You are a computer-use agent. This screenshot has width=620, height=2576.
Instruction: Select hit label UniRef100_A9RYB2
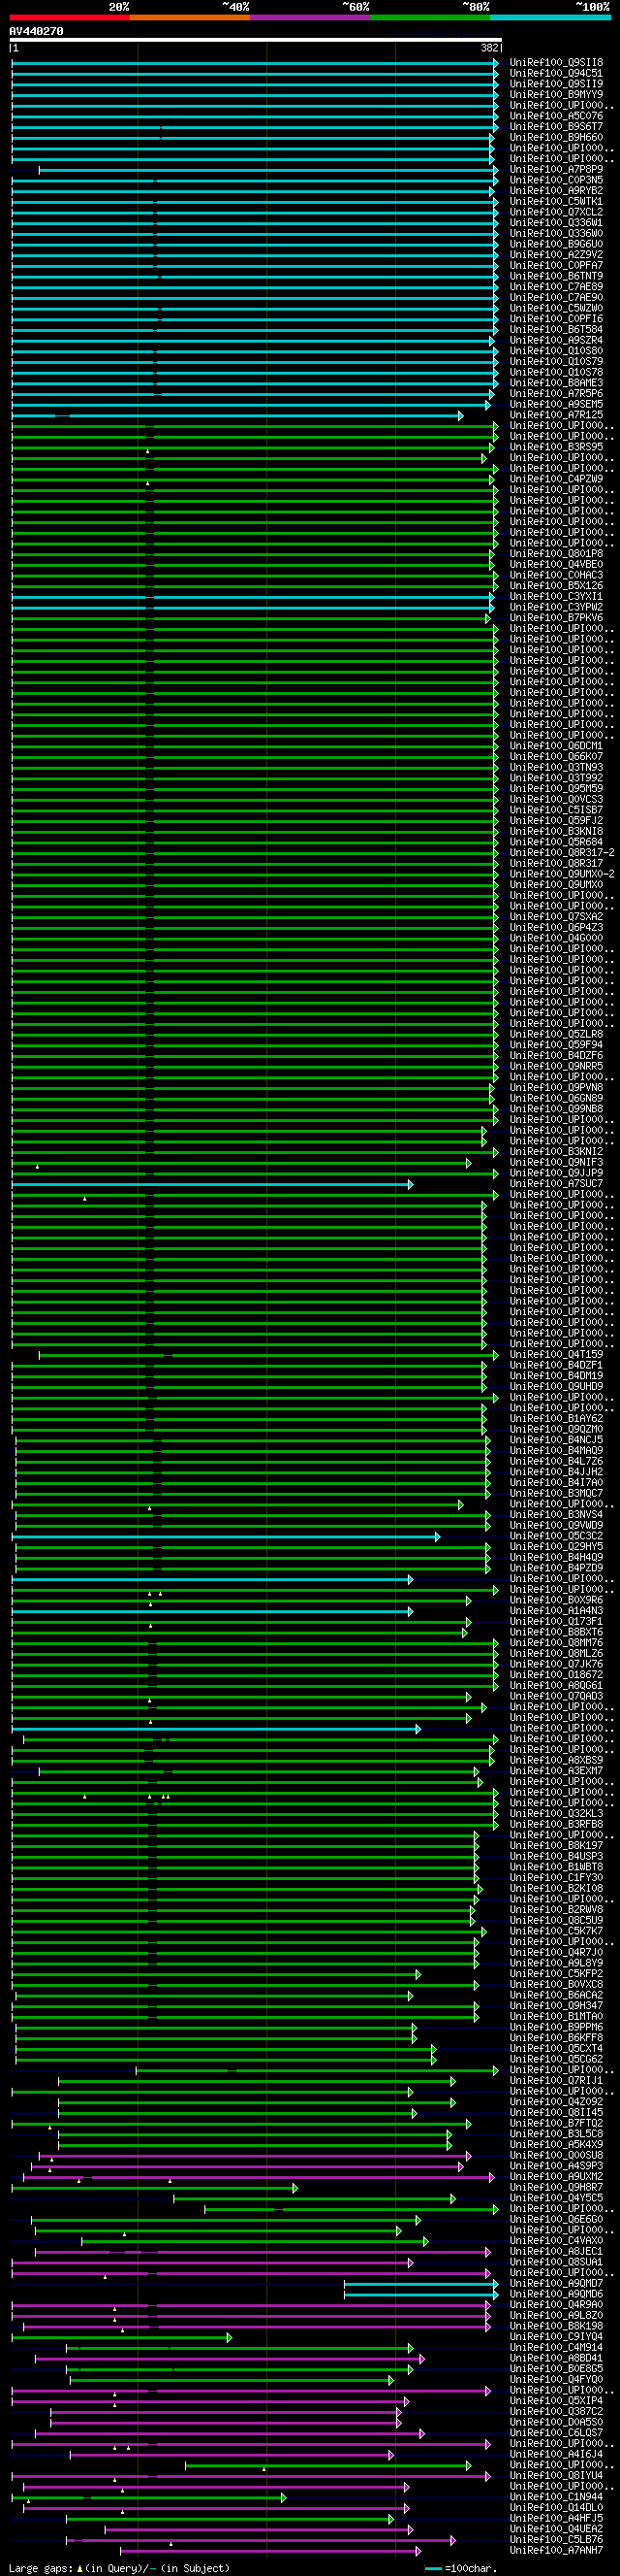click(556, 191)
